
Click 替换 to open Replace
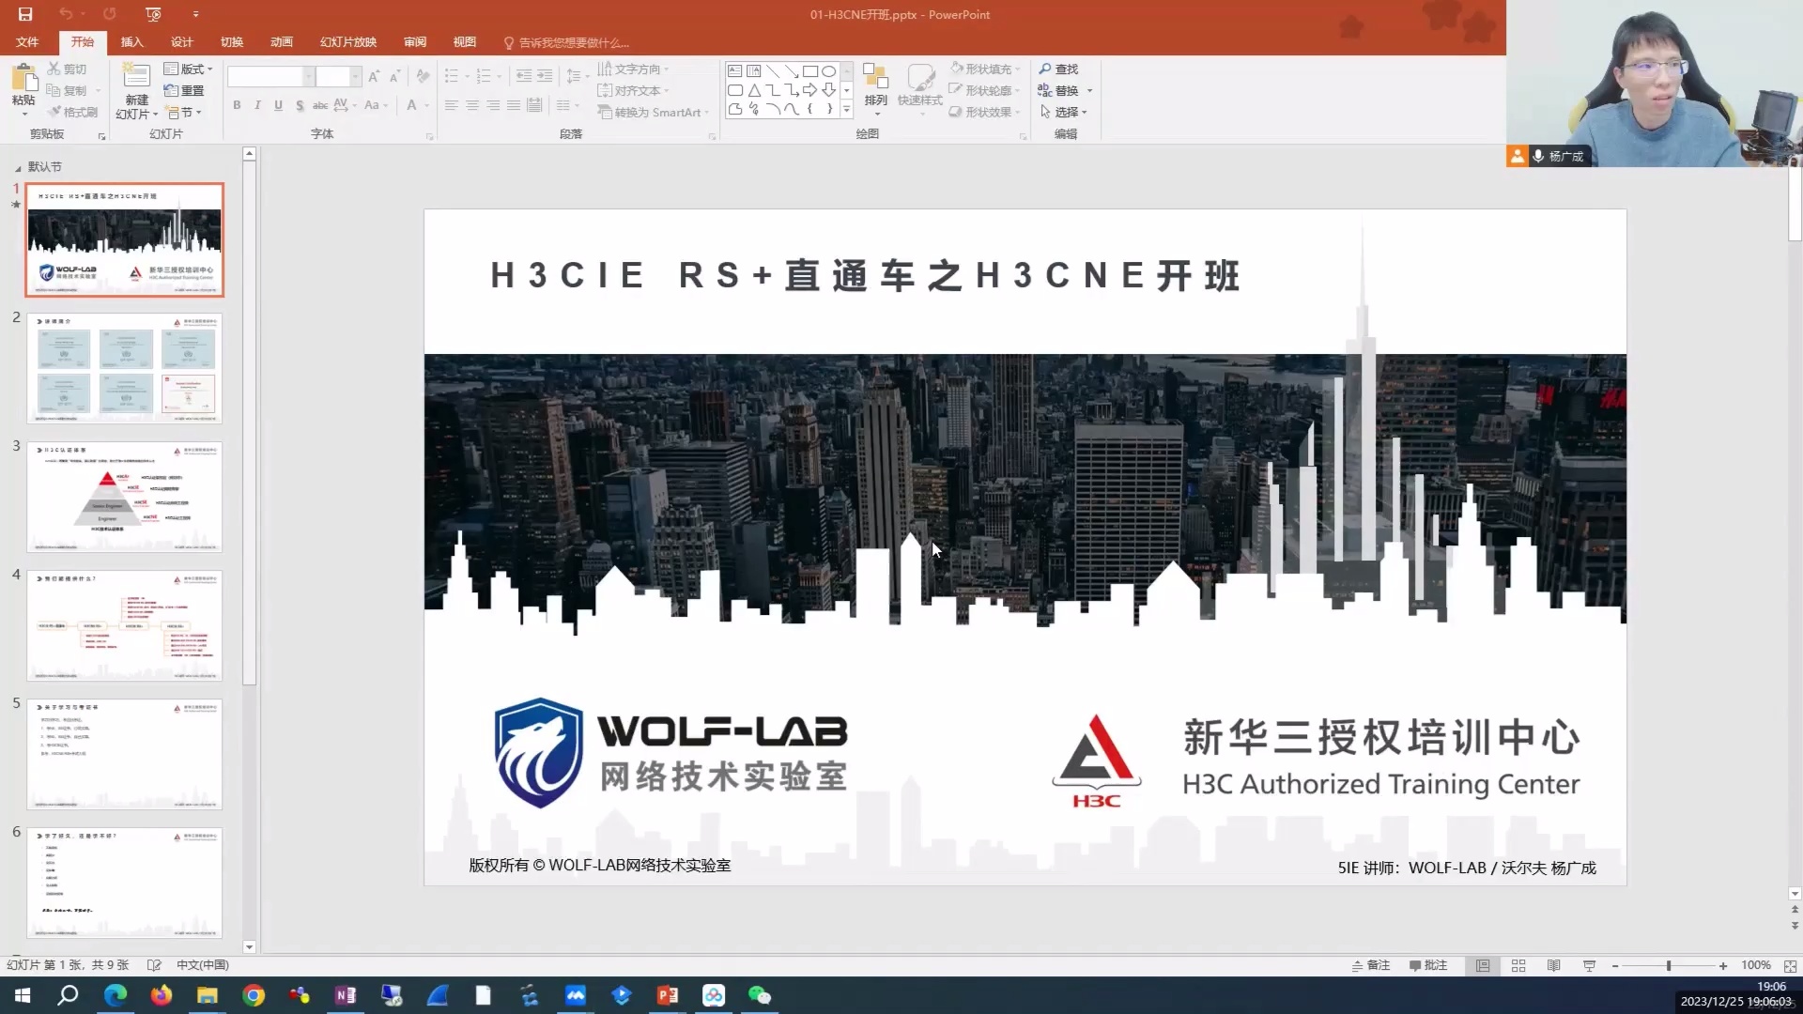1064,90
